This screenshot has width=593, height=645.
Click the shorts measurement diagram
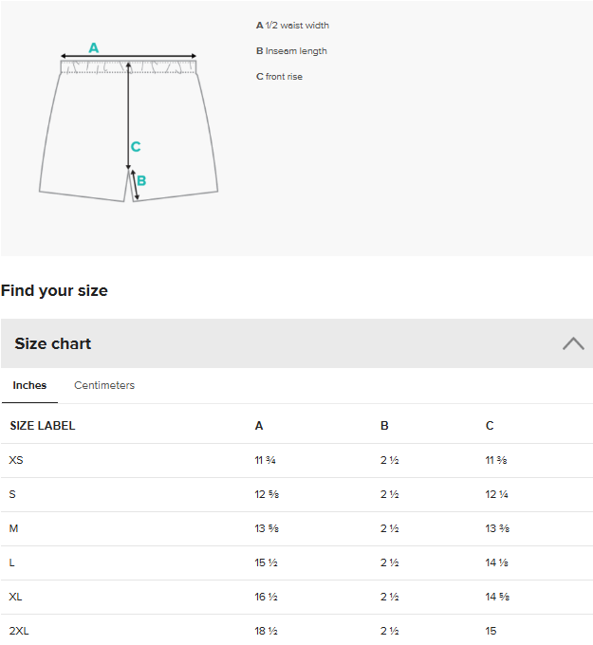pos(128,128)
